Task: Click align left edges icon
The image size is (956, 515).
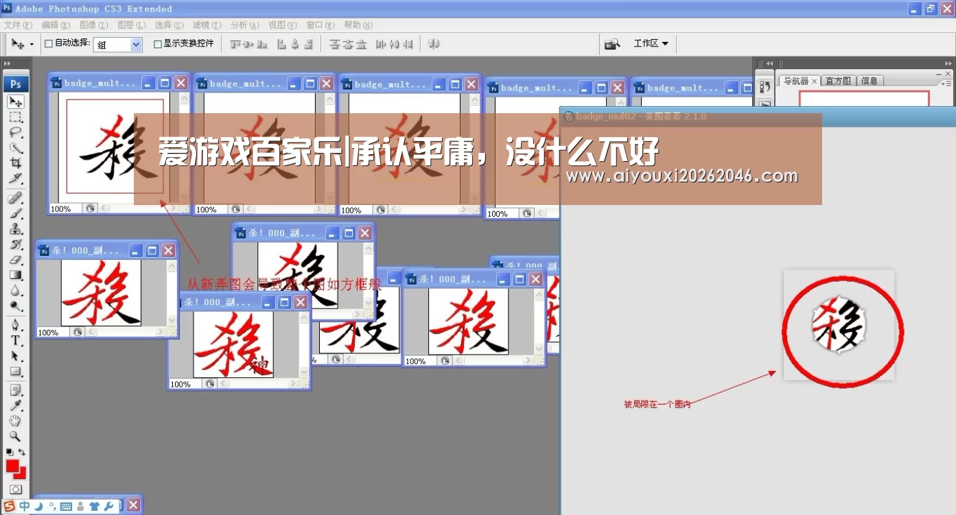Action: (281, 44)
